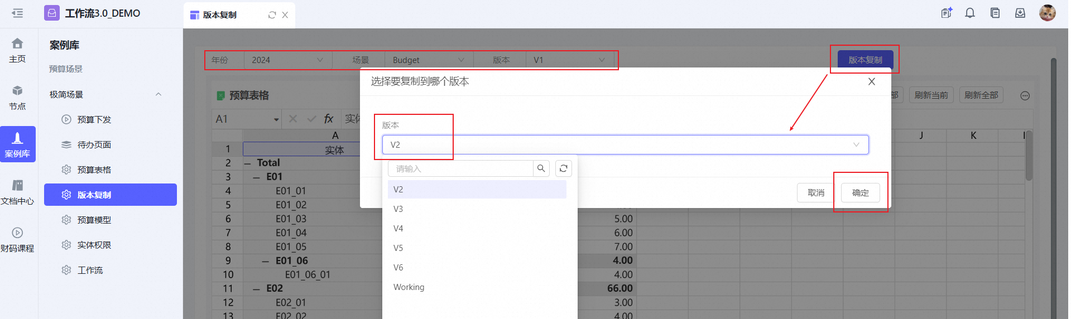Close the version selection dialog
The width and height of the screenshot is (1071, 319).
coord(871,82)
